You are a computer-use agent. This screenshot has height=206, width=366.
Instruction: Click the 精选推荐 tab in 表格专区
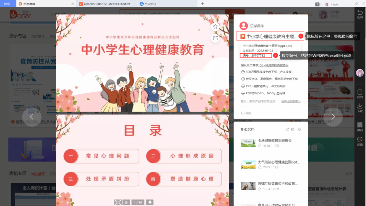38,174
